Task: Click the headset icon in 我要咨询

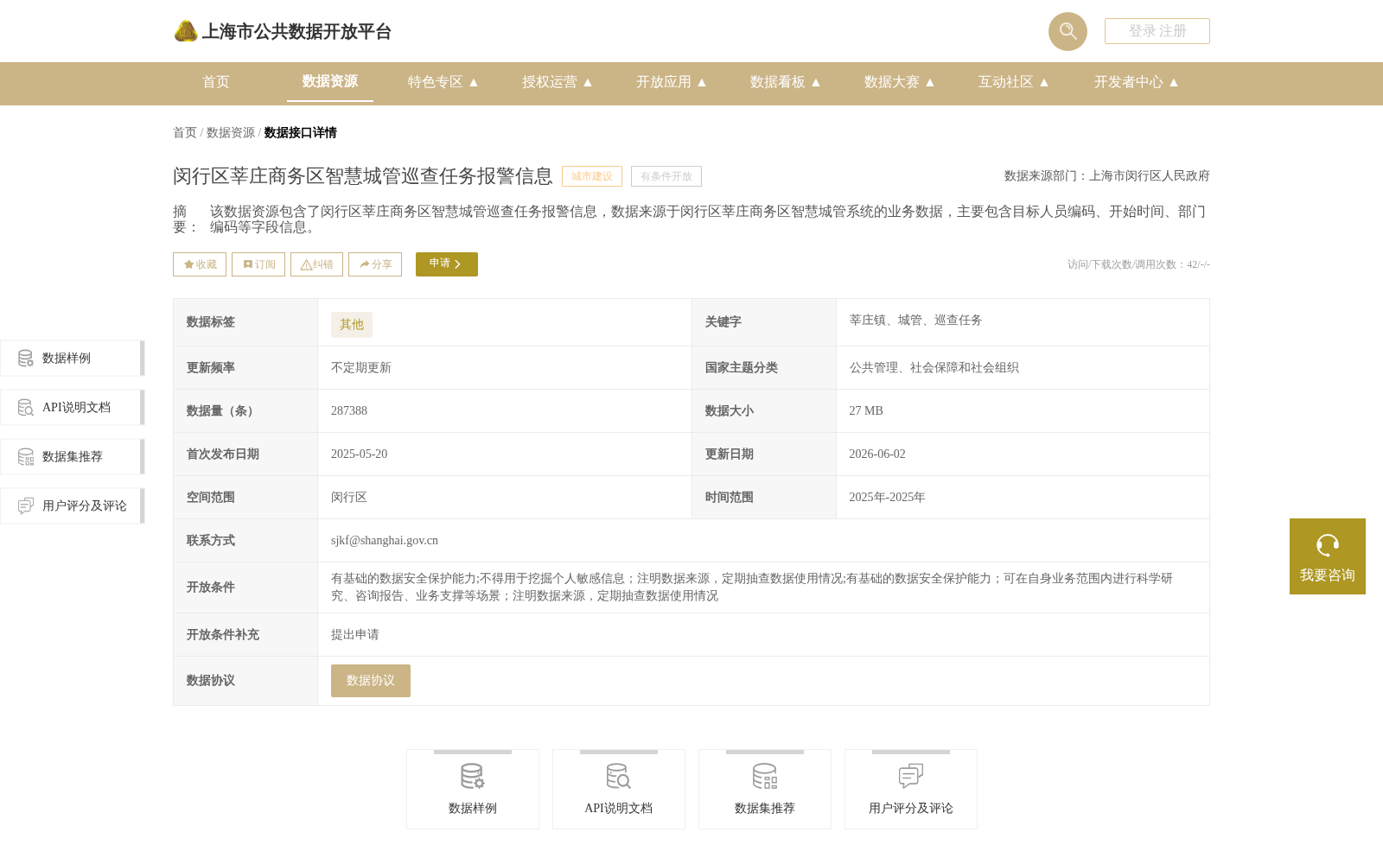Action: click(x=1328, y=545)
